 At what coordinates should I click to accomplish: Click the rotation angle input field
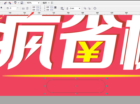(x=13, y=8)
